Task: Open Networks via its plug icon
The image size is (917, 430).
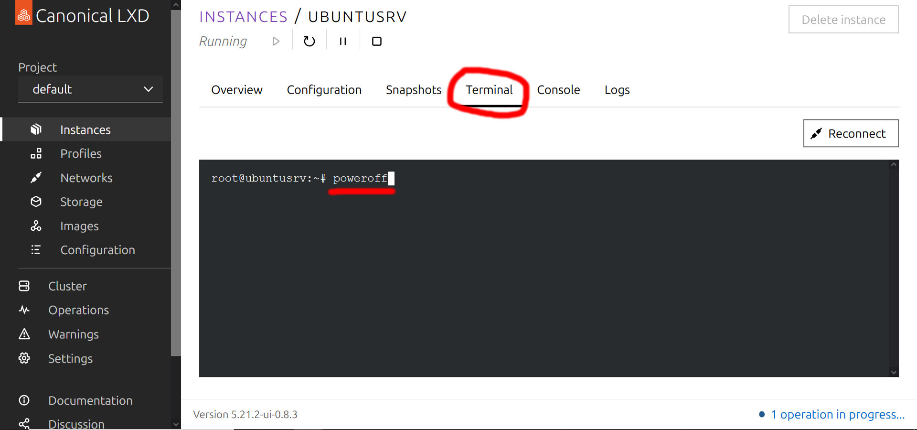Action: pos(36,178)
